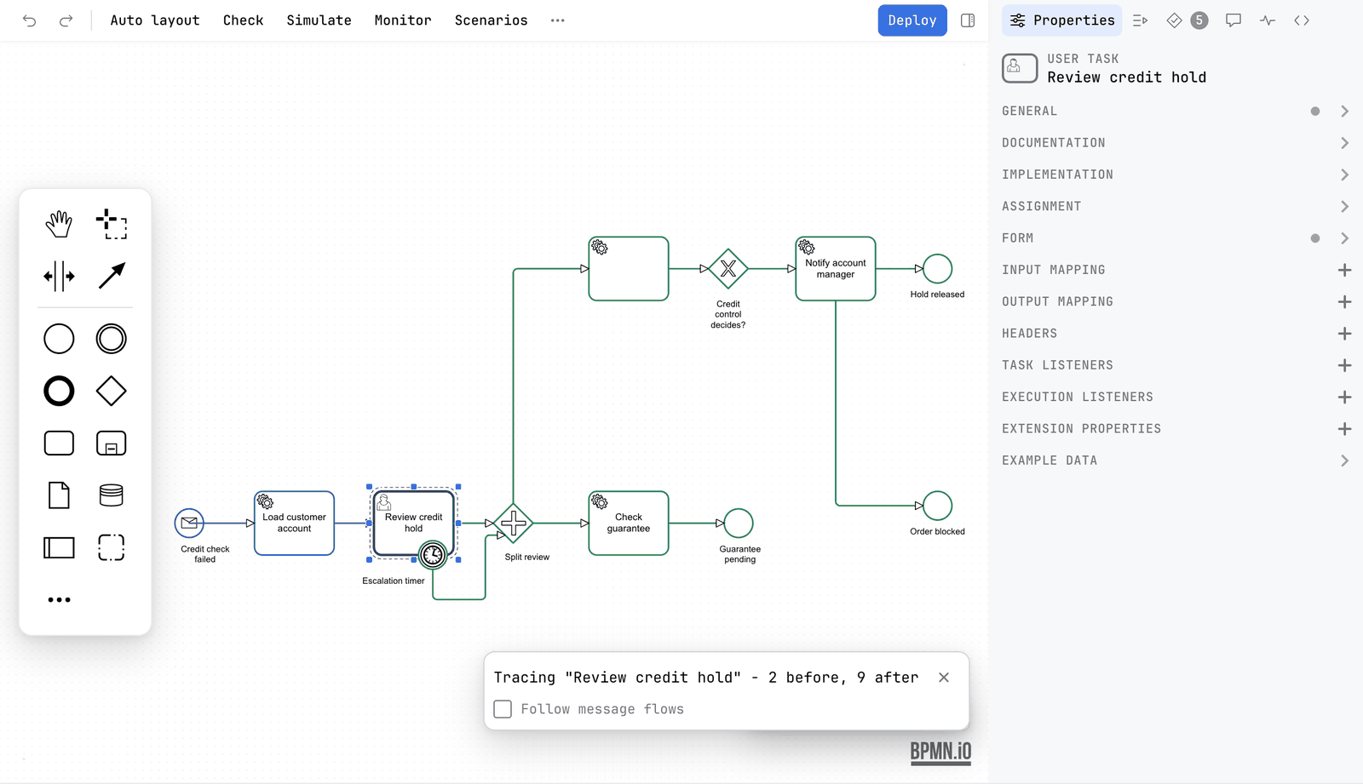The height and width of the screenshot is (784, 1363).
Task: Create a Task rectangle from the palette
Action: (59, 444)
